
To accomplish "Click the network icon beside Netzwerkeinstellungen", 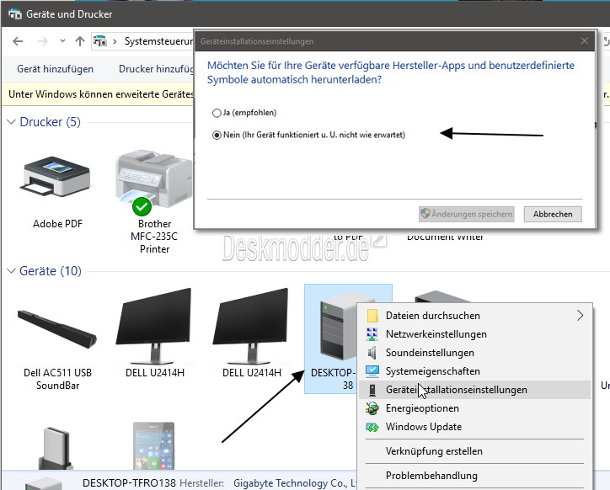I will pyautogui.click(x=372, y=334).
